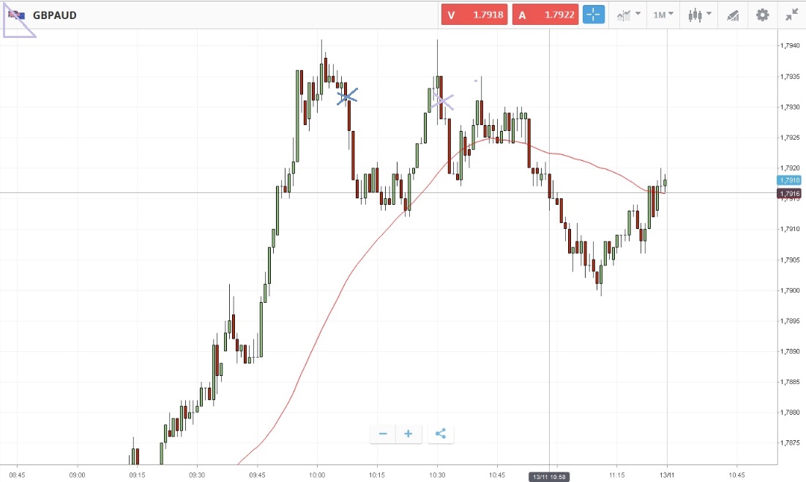Open the drawing tools icon
The width and height of the screenshot is (806, 482).
pyautogui.click(x=733, y=15)
